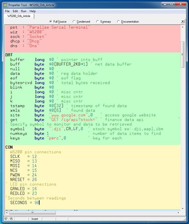Select the W5200_Orb_Article tab

click(19, 16)
